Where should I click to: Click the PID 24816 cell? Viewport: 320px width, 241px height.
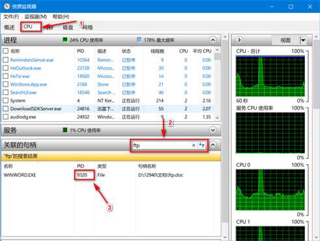click(x=83, y=109)
